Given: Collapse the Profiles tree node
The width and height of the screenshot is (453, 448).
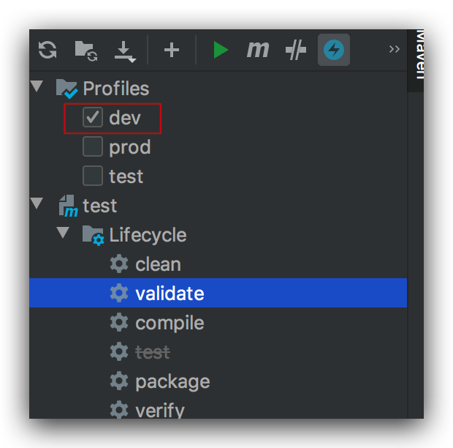Looking at the screenshot, I should click(x=37, y=88).
